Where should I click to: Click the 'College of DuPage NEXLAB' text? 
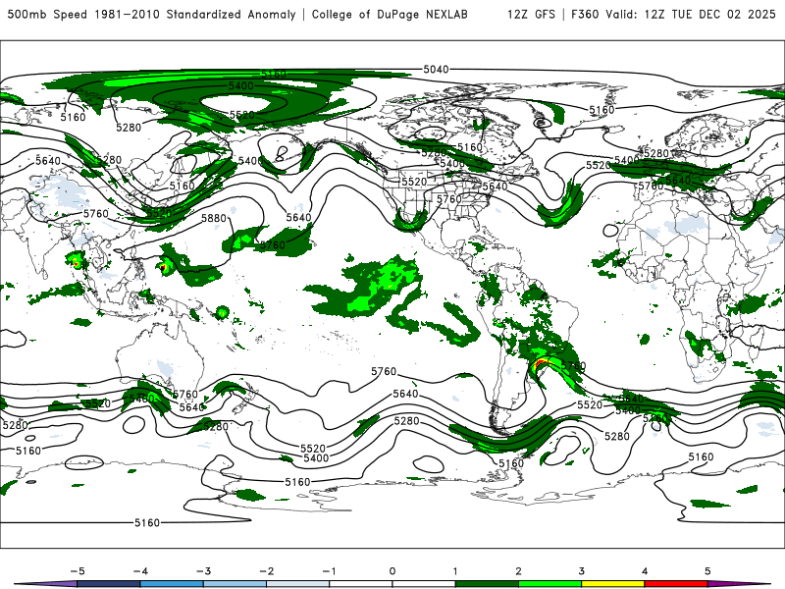pos(390,14)
